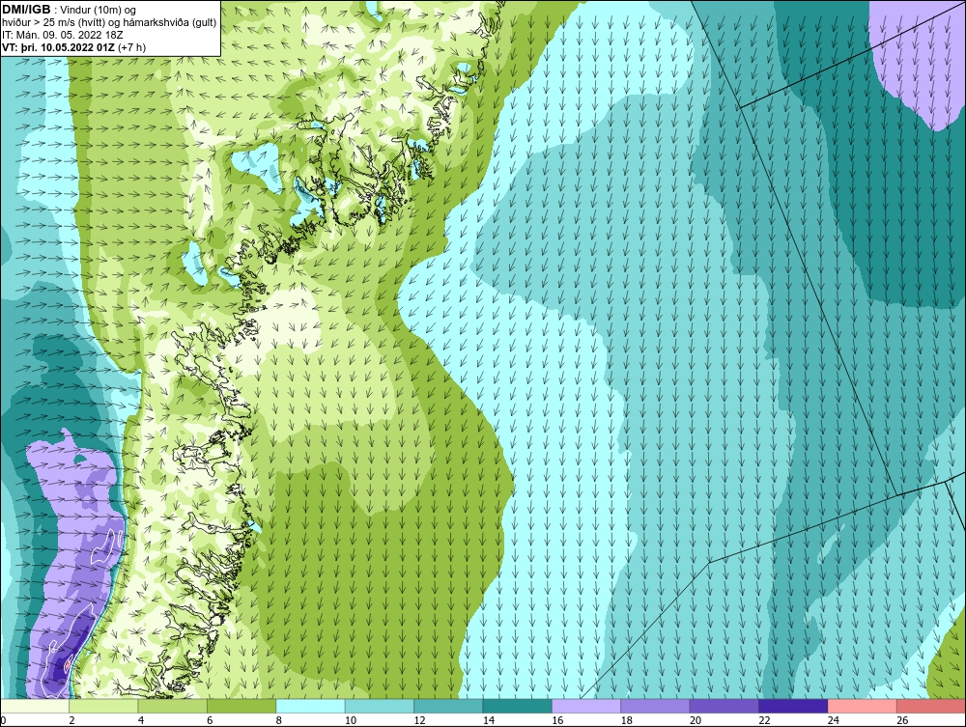Click the legend scale label 24
966x727 pixels.
pos(833,720)
